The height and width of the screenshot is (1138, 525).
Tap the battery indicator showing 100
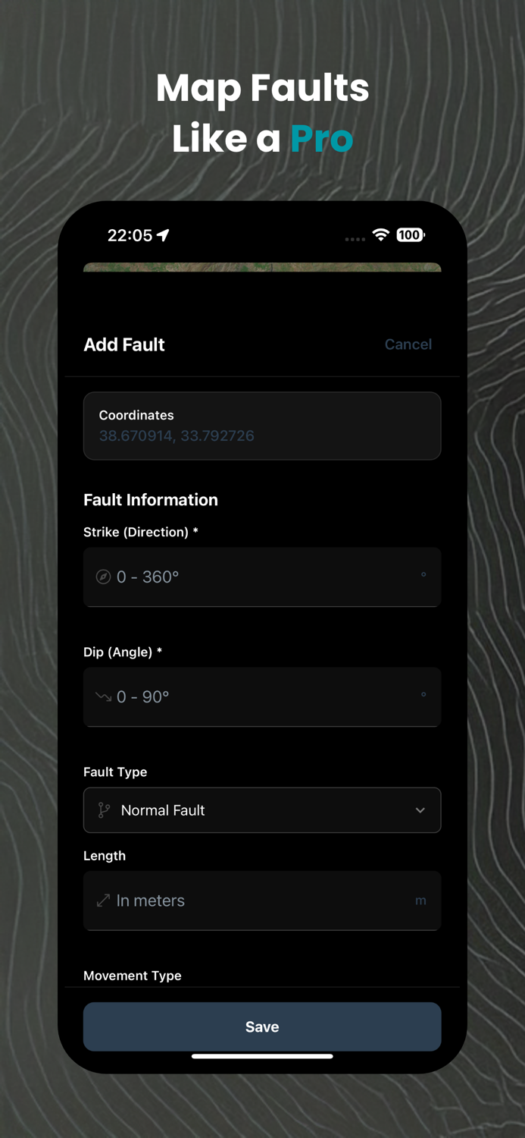[x=410, y=235]
